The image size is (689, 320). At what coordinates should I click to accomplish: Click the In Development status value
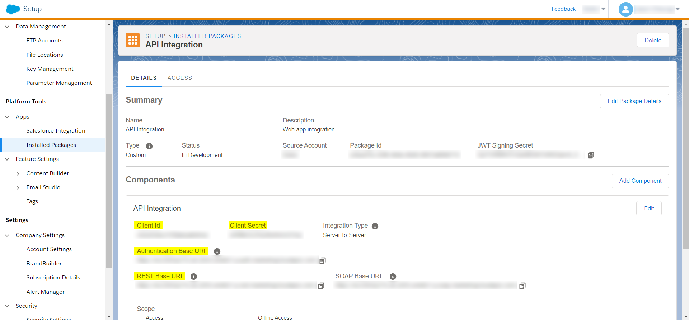tap(202, 155)
